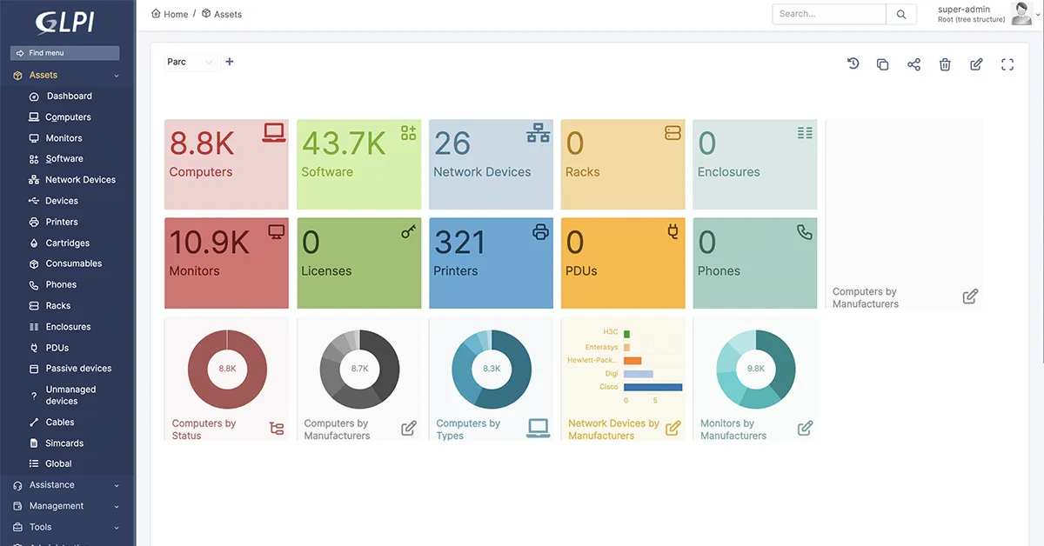
Task: Add a new dashboard with plus icon
Action: tap(230, 62)
